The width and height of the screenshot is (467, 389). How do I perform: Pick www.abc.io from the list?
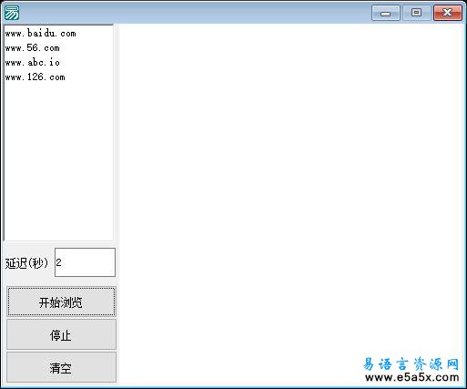(x=32, y=62)
